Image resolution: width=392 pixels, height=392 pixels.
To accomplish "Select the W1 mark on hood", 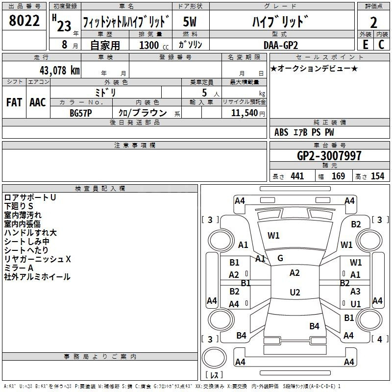I will 273,236.
